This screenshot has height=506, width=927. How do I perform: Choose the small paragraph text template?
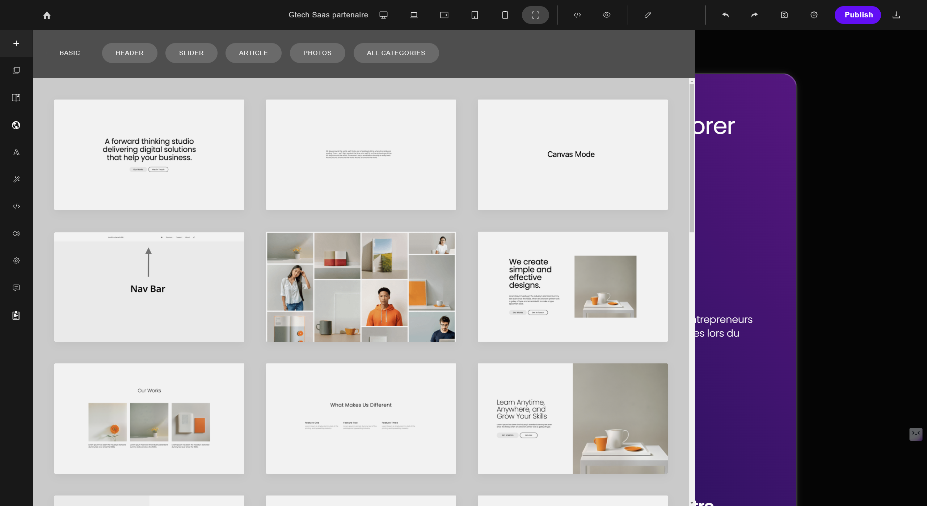pyautogui.click(x=361, y=155)
